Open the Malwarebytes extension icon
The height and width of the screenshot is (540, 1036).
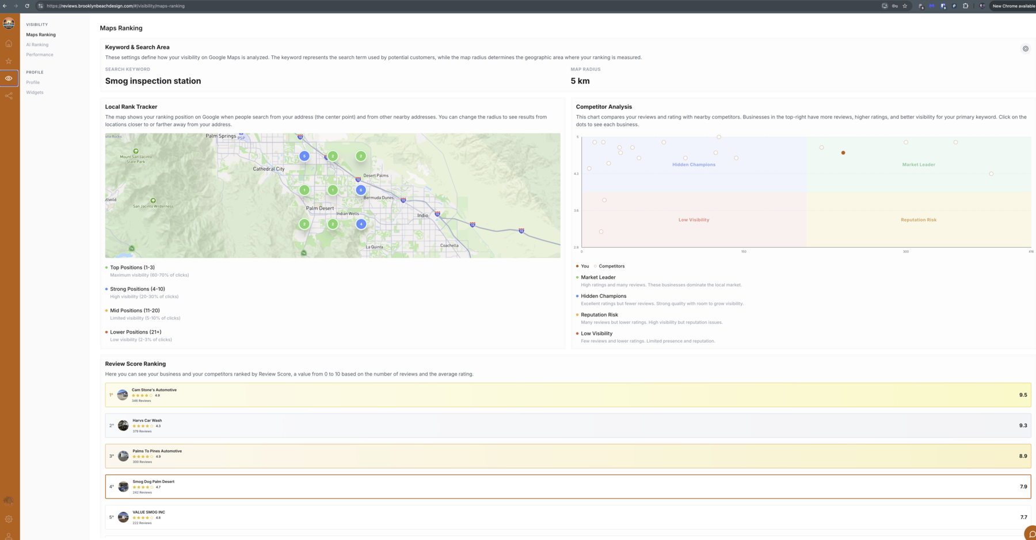pyautogui.click(x=932, y=6)
